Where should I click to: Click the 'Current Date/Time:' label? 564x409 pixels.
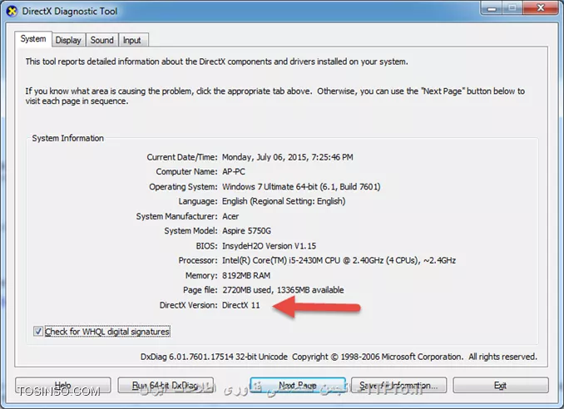[182, 157]
